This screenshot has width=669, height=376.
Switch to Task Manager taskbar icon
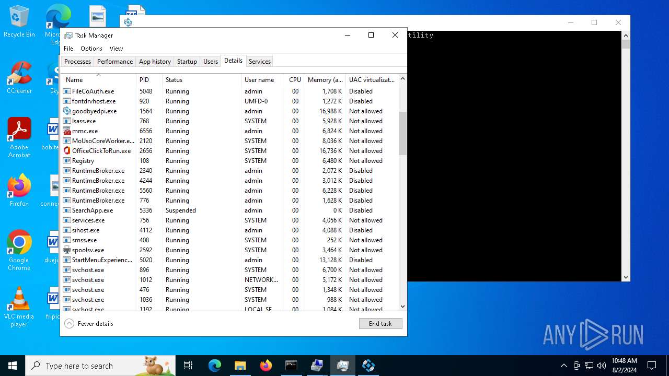pos(342,366)
